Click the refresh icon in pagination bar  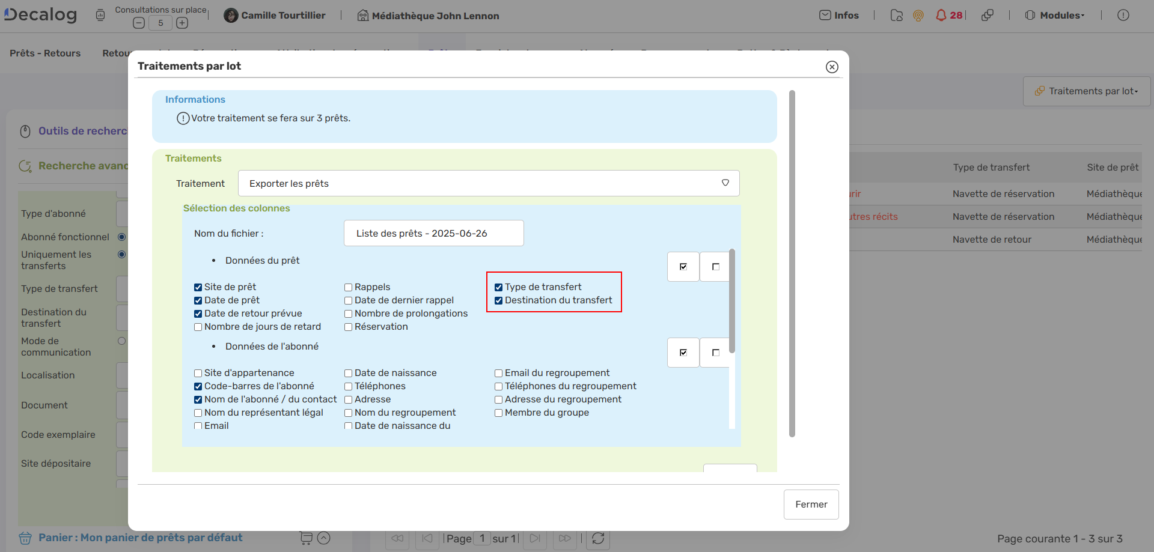click(598, 538)
